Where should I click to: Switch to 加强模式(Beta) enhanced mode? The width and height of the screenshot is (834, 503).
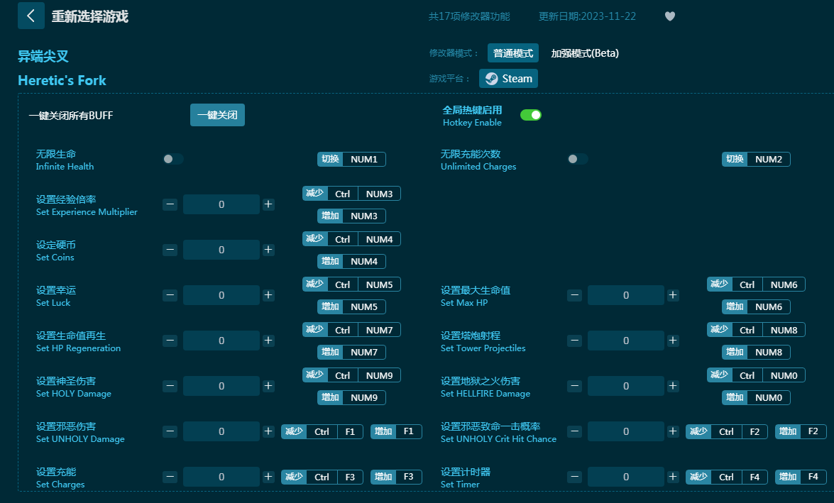click(585, 53)
